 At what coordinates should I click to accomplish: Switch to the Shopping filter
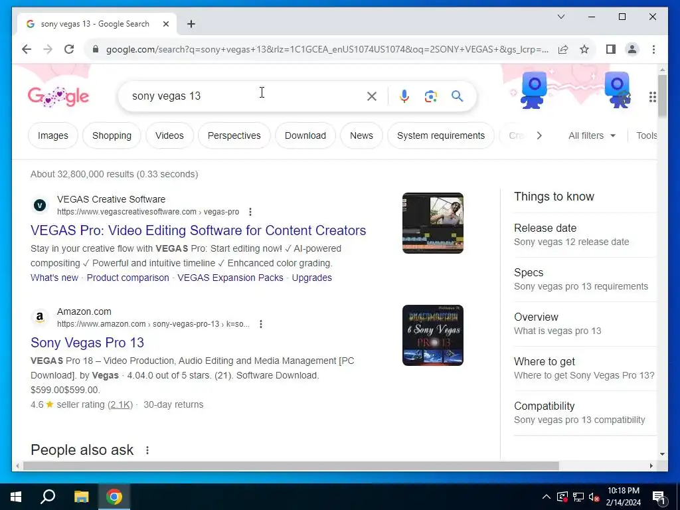pos(112,135)
